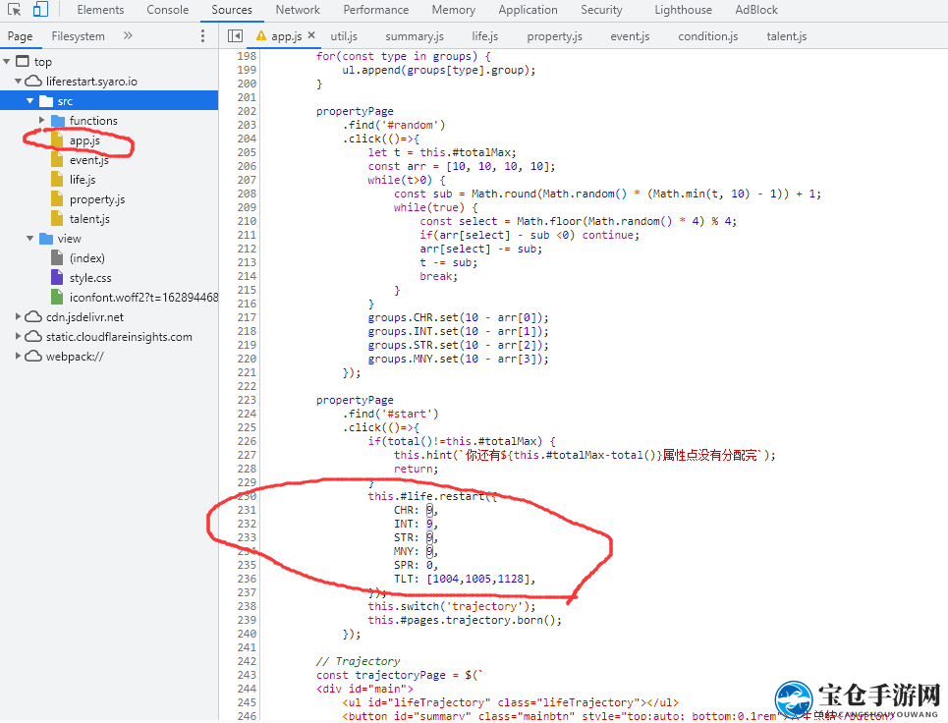Expand the cdn.jsdelivr.net domain node
The image size is (948, 723).
coord(18,316)
